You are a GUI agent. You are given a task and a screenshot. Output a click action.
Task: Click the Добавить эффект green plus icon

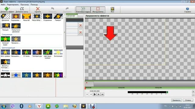(6, 9)
